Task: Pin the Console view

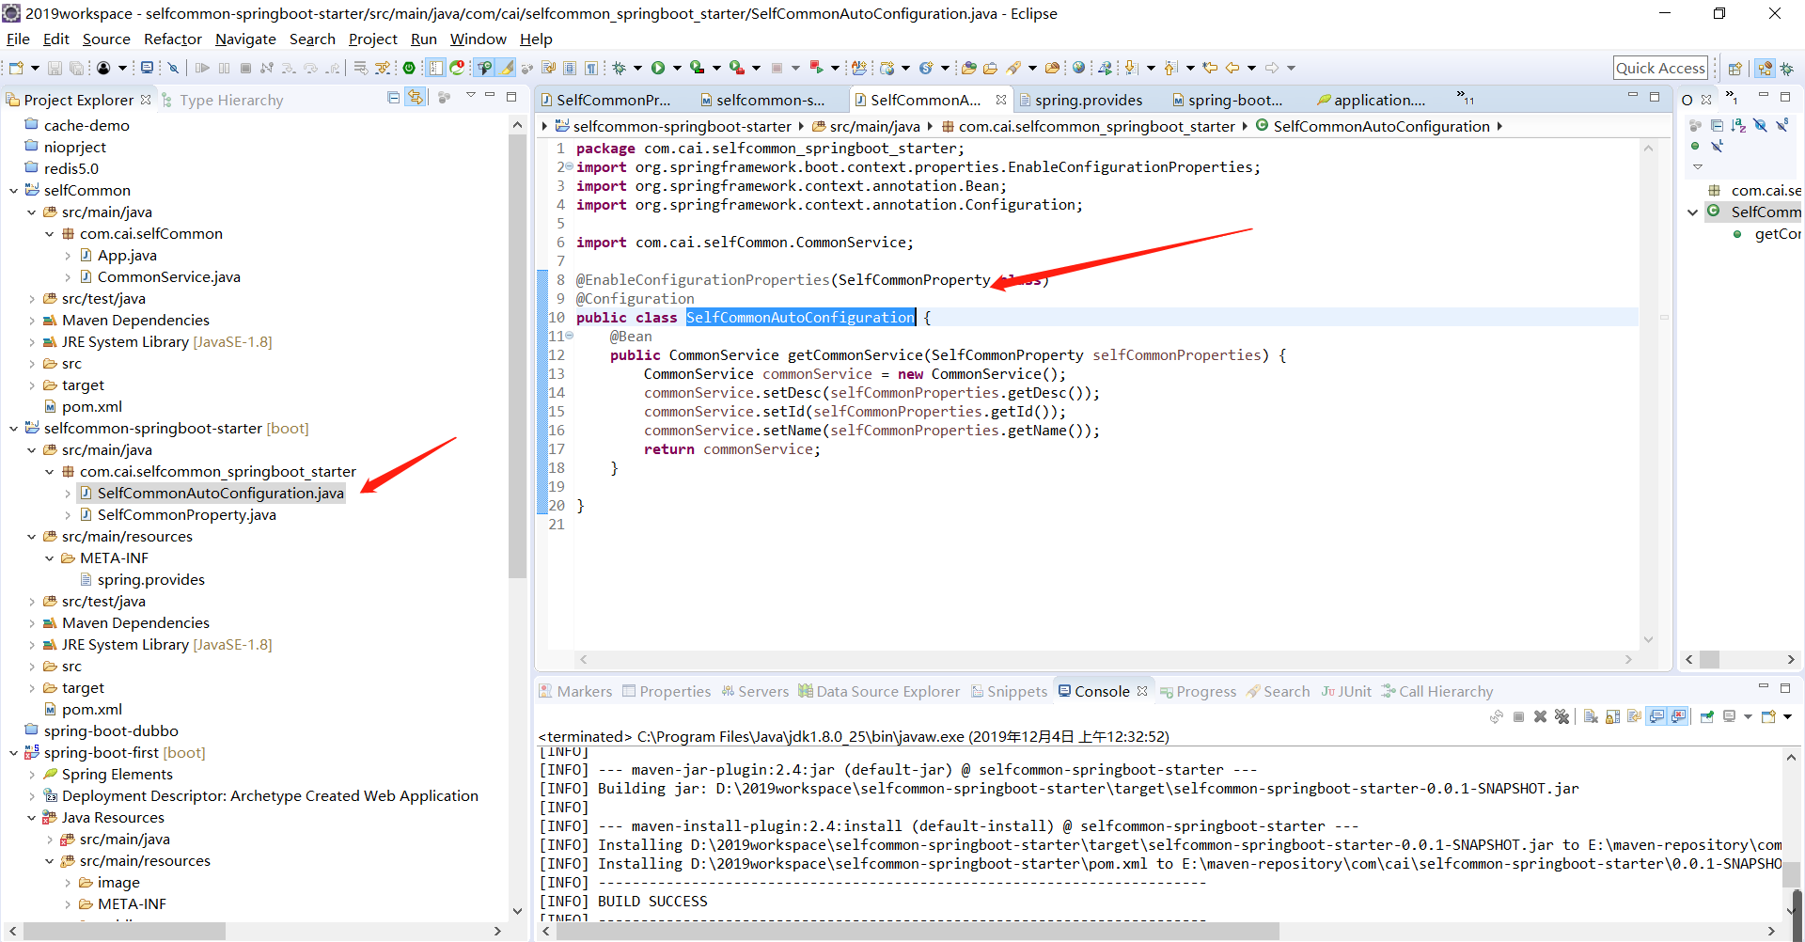Action: click(x=1707, y=716)
